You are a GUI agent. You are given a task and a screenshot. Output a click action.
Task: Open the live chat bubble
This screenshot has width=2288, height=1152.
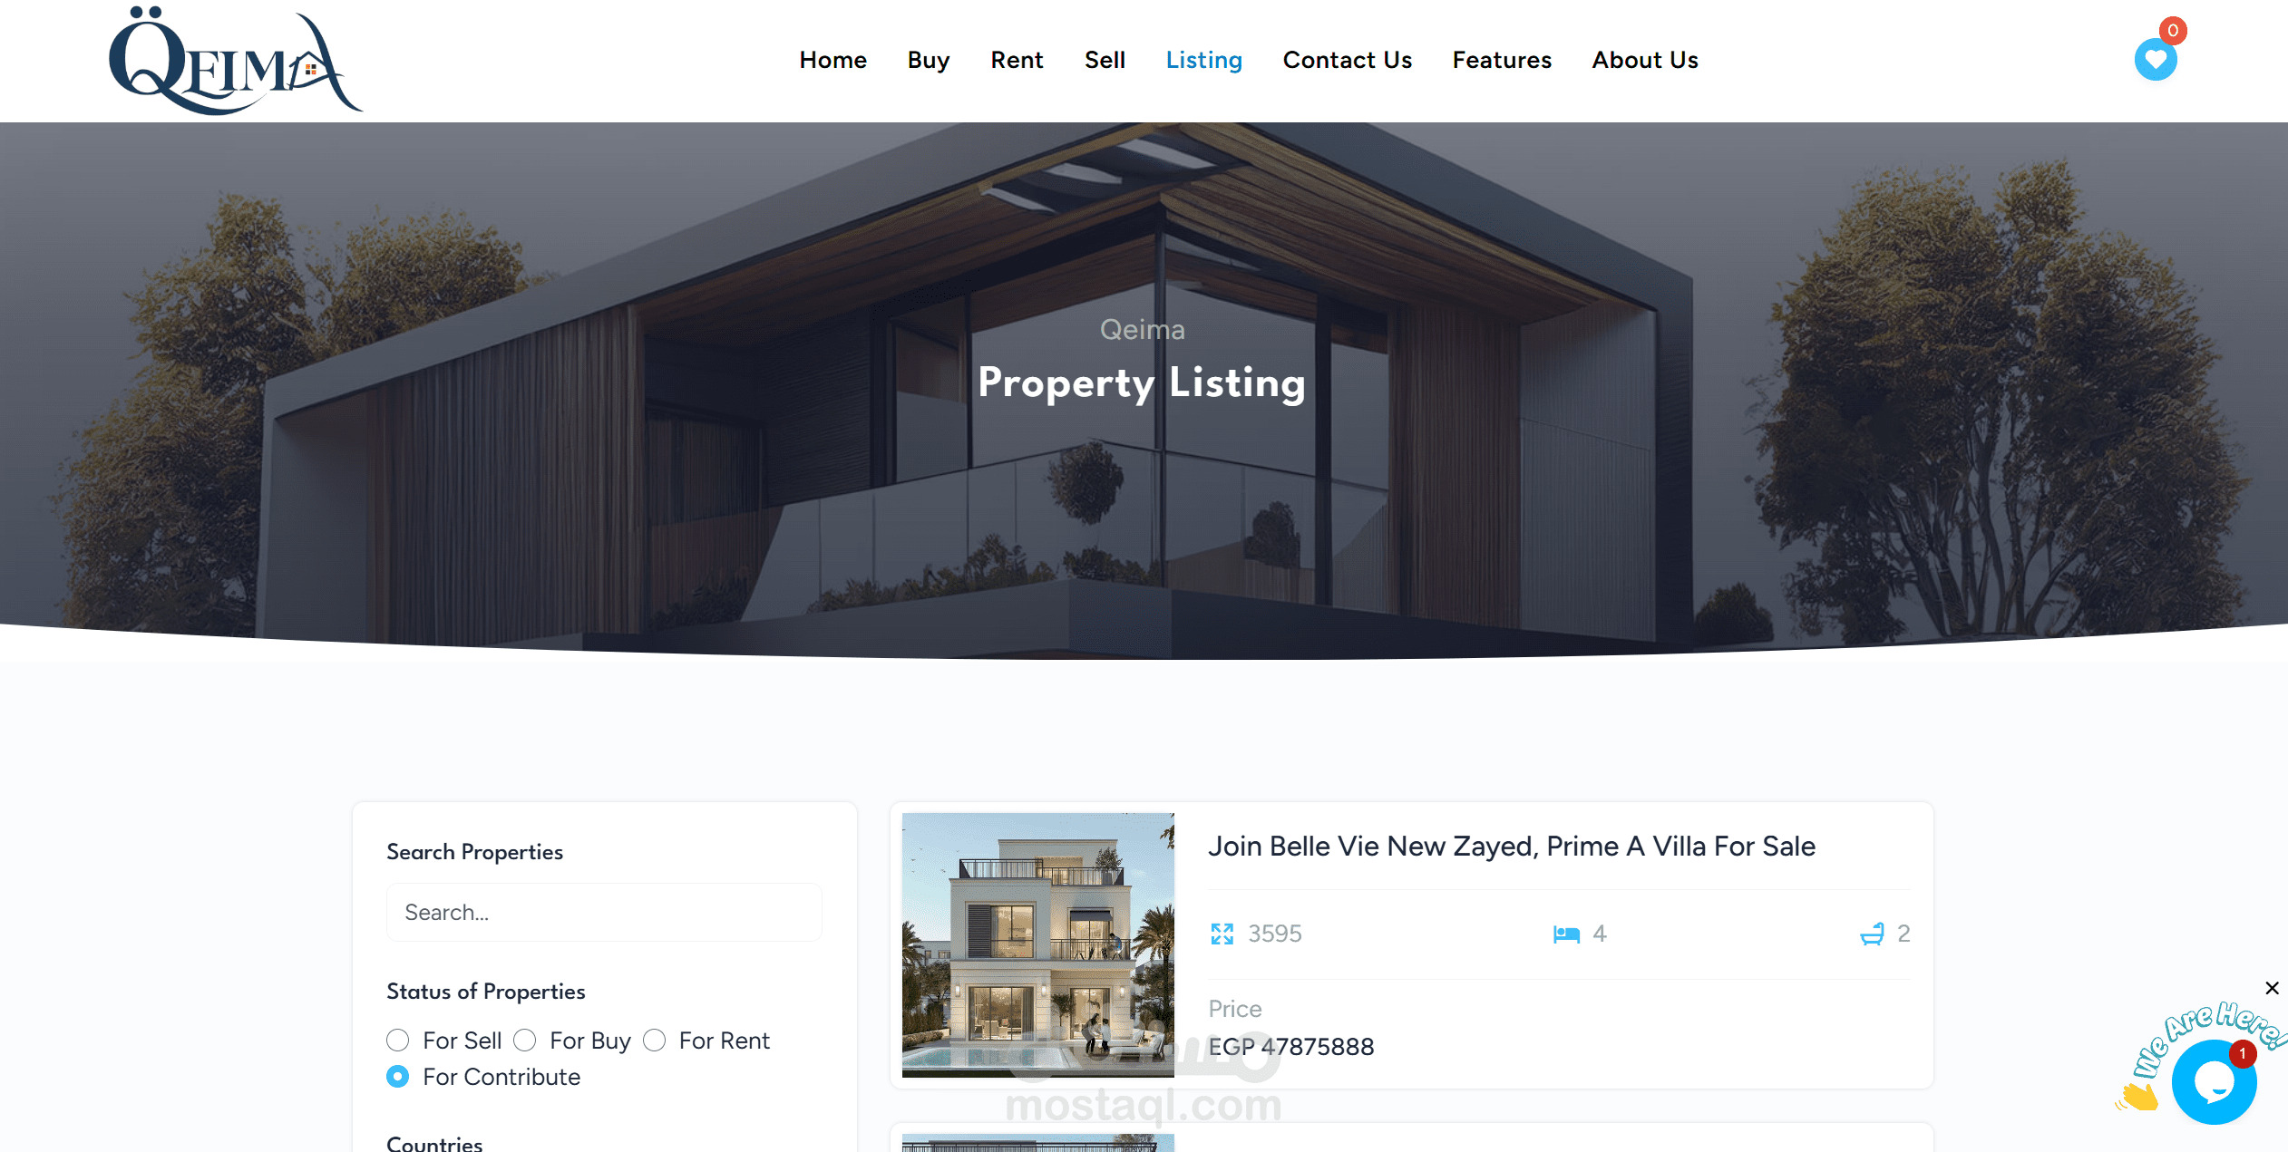pos(2214,1081)
